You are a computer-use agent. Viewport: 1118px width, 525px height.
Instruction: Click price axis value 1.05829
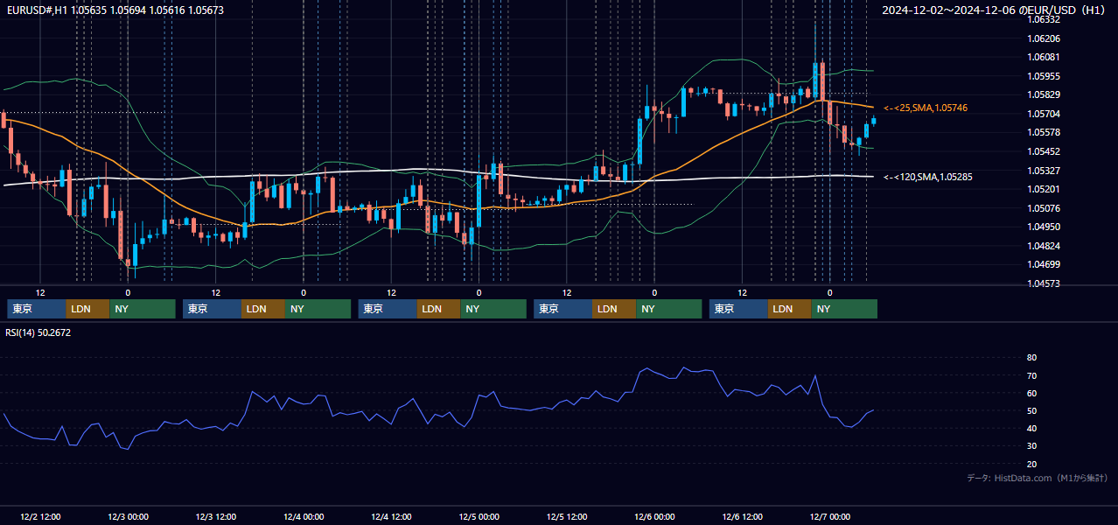pyautogui.click(x=1043, y=94)
